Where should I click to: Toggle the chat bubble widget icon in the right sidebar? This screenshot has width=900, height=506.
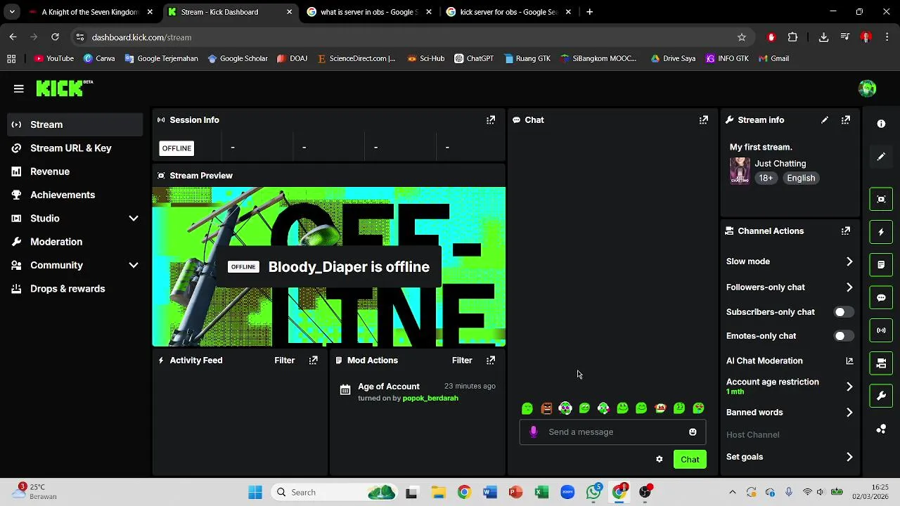pos(881,297)
